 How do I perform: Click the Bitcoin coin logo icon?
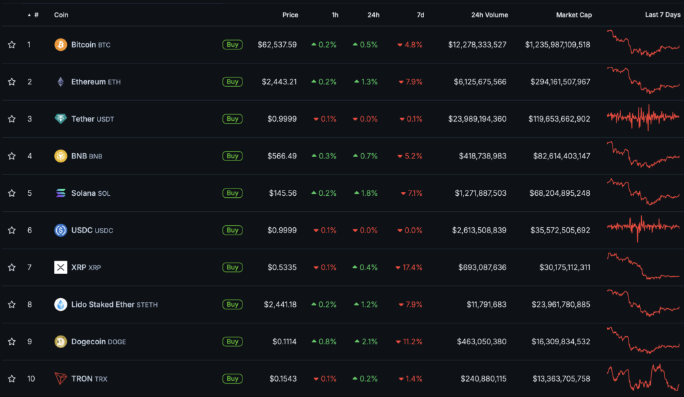pos(61,45)
